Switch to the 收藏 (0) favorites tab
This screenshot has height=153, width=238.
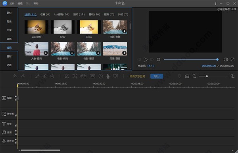pos(45,14)
